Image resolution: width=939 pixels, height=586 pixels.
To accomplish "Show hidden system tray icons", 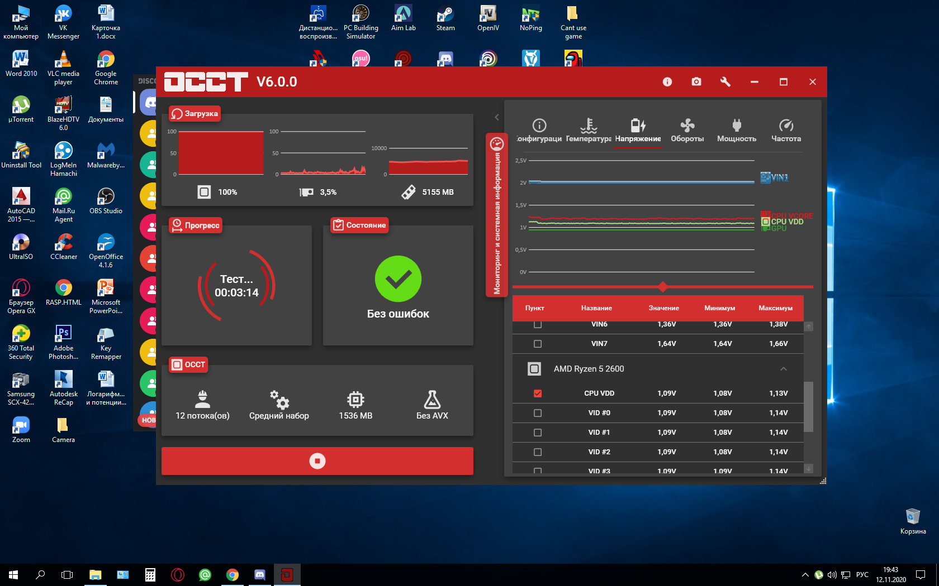I will click(x=805, y=575).
